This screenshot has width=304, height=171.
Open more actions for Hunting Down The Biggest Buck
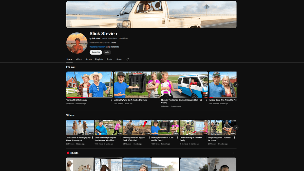[x=149, y=138]
